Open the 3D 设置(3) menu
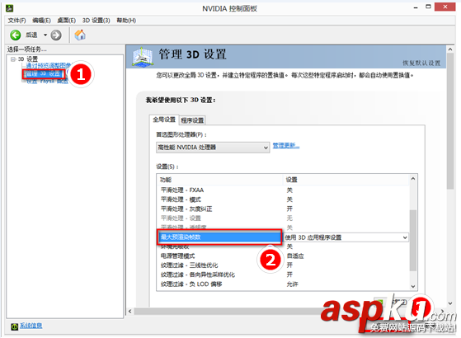This screenshot has height=338, width=461. point(96,21)
